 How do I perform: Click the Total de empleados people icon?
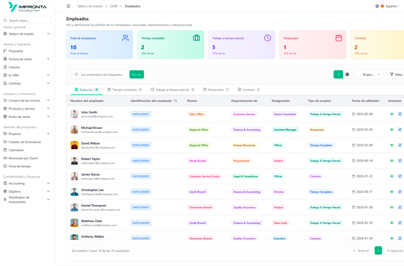coord(125,38)
